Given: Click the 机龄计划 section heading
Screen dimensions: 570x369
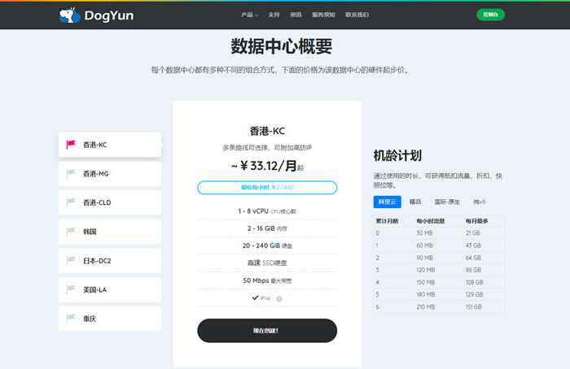Looking at the screenshot, I should coord(397,156).
